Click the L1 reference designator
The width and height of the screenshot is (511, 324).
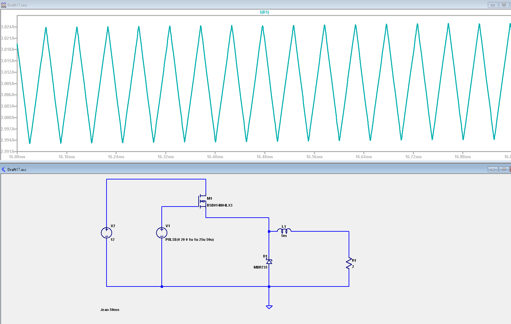(x=284, y=226)
